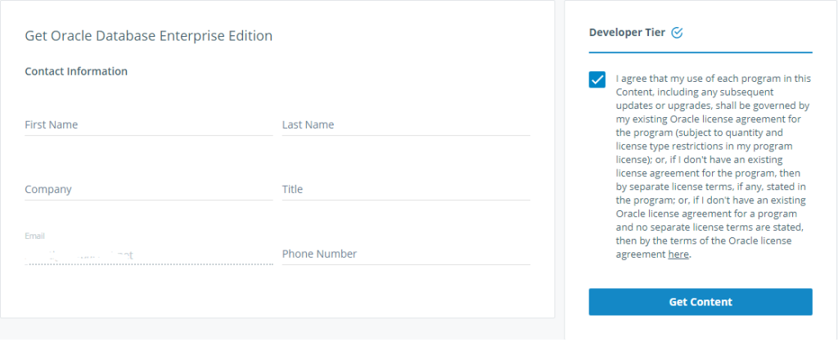This screenshot has width=838, height=347.
Task: Click into the Company field
Action: (x=148, y=190)
